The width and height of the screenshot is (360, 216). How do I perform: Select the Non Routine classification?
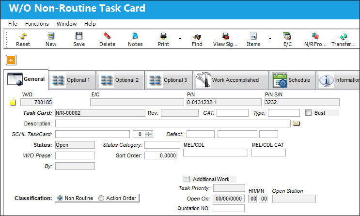60,198
